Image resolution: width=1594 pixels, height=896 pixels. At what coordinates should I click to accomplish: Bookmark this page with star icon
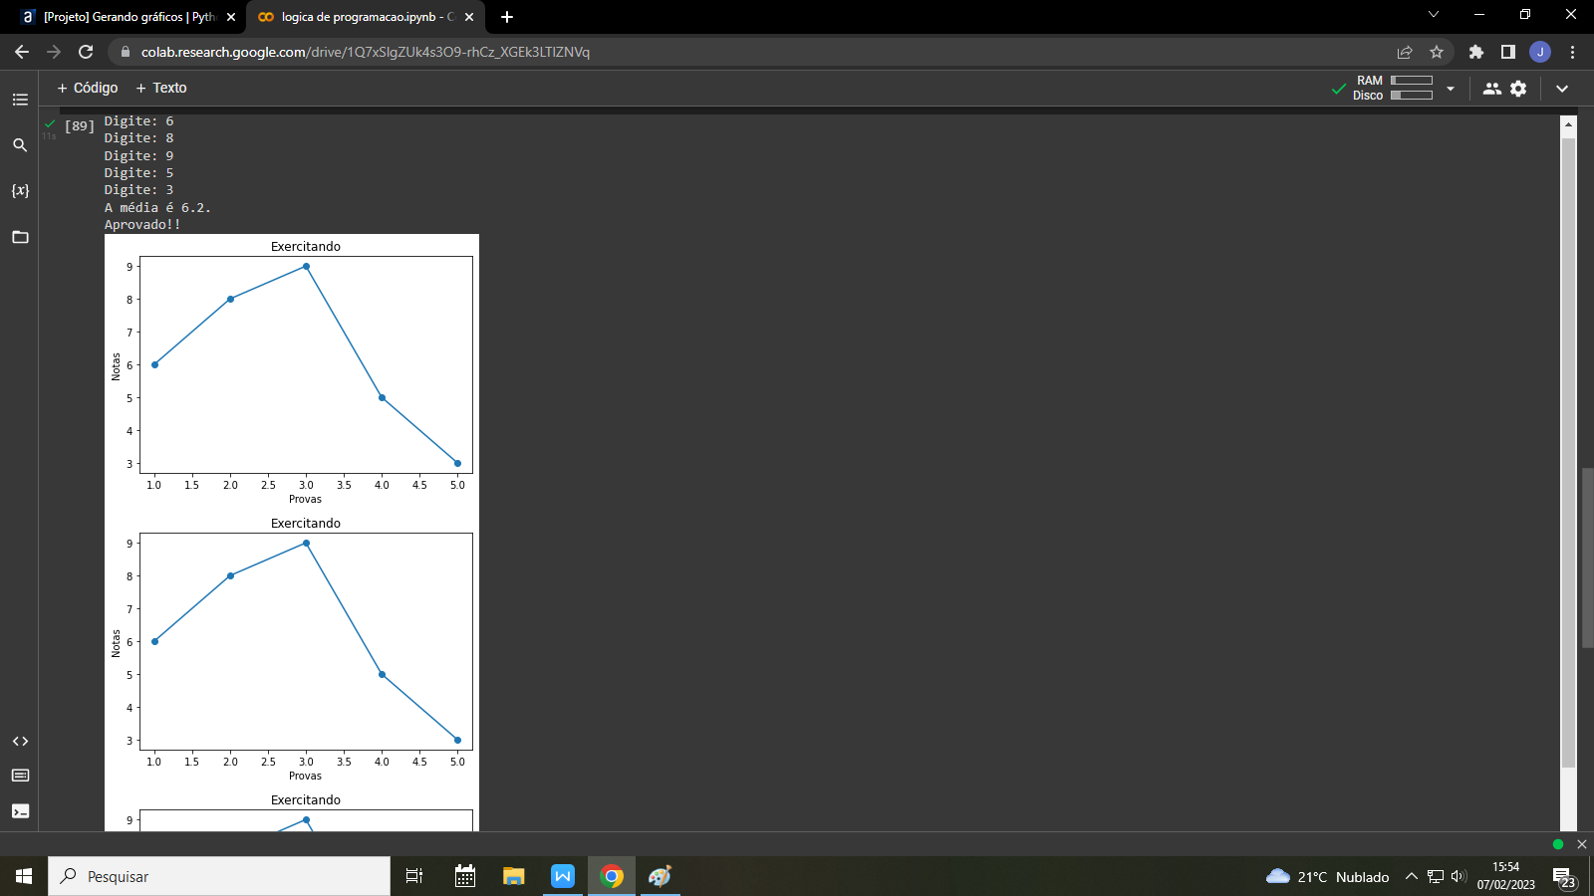tap(1437, 52)
